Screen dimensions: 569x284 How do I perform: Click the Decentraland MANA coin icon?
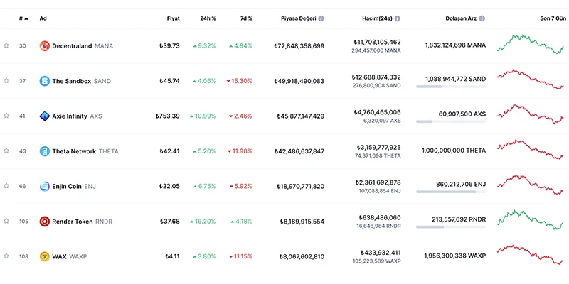[x=45, y=45]
